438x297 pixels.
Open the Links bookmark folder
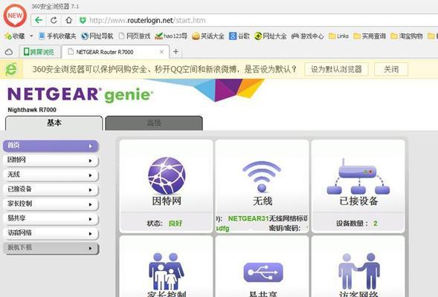click(x=338, y=36)
